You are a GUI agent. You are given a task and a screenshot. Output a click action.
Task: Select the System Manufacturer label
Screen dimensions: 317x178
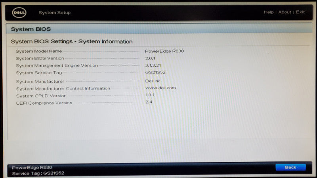coord(40,82)
